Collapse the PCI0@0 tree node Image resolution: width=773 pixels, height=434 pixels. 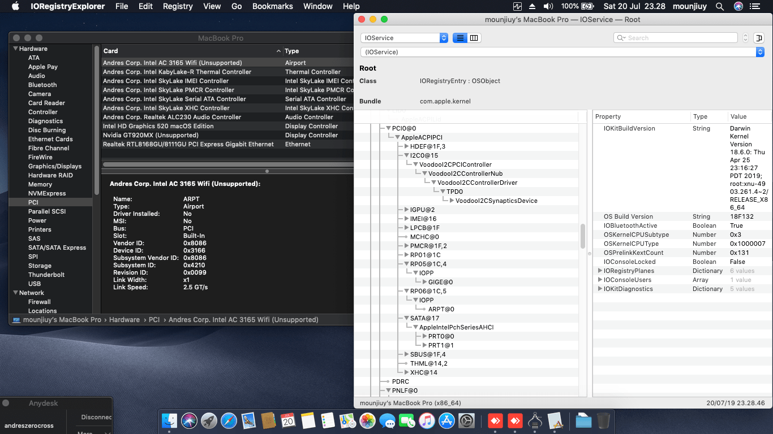point(388,128)
